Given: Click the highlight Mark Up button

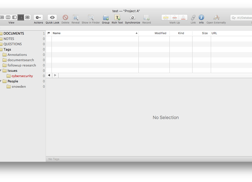Looking at the screenshot, I should [x=166, y=17].
